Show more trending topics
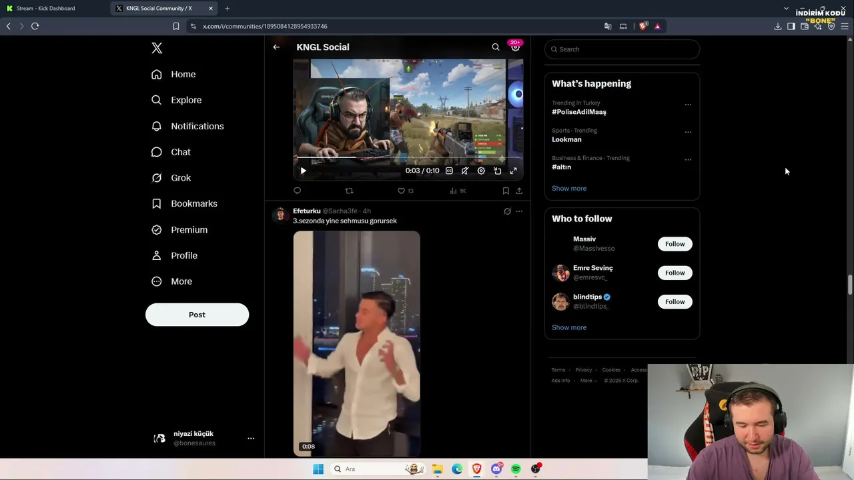854x480 pixels. [x=569, y=189]
